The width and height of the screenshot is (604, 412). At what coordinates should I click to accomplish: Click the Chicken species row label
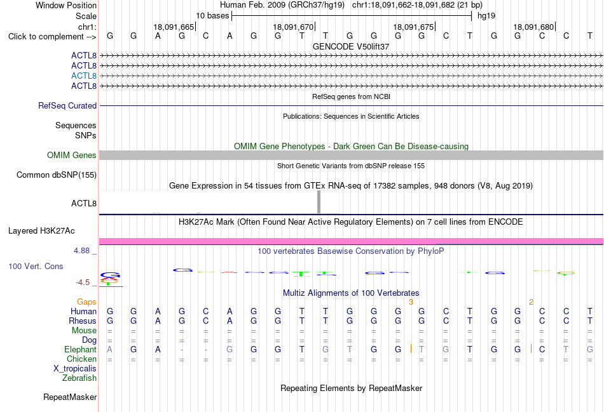point(81,359)
